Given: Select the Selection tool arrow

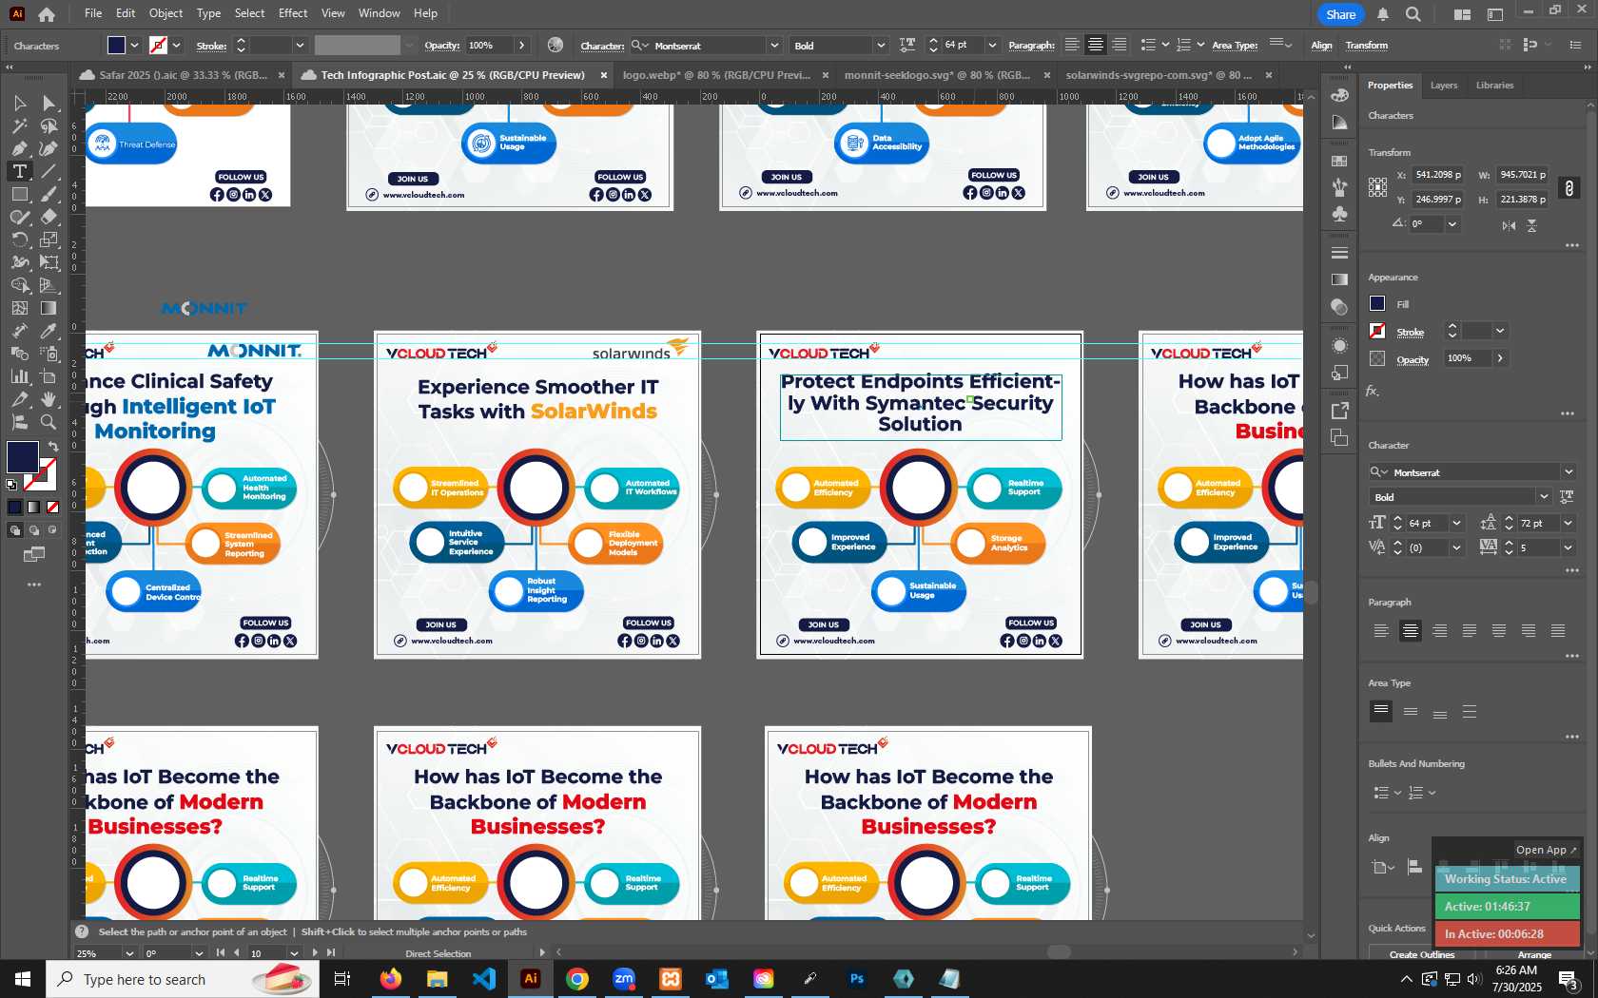Looking at the screenshot, I should [x=19, y=103].
